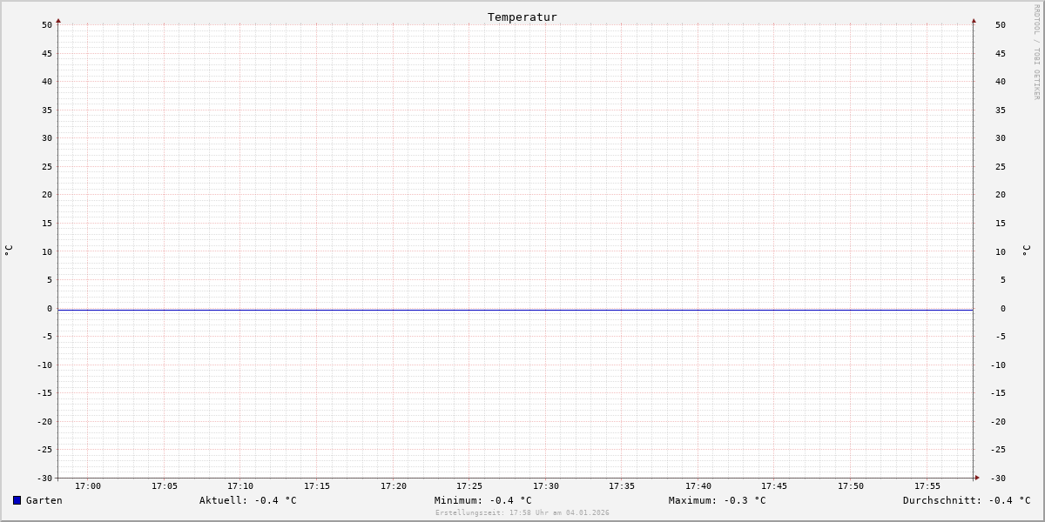
Task: Click the blue temperature line on chart
Action: click(516, 310)
